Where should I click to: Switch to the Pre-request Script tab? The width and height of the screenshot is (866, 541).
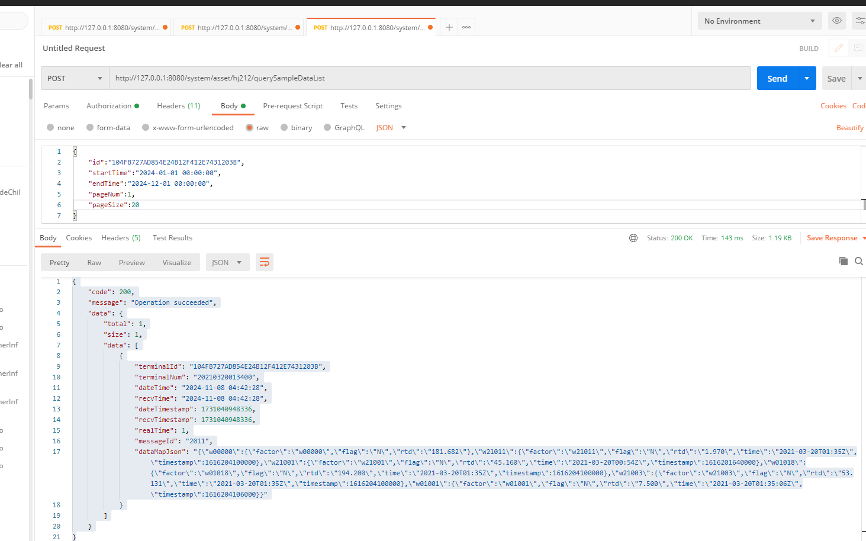[x=292, y=106]
